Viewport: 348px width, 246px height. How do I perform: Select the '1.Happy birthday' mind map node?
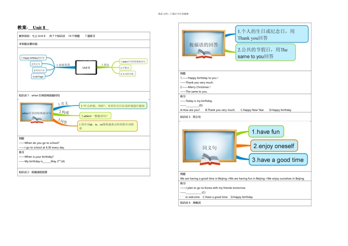(x=33, y=58)
